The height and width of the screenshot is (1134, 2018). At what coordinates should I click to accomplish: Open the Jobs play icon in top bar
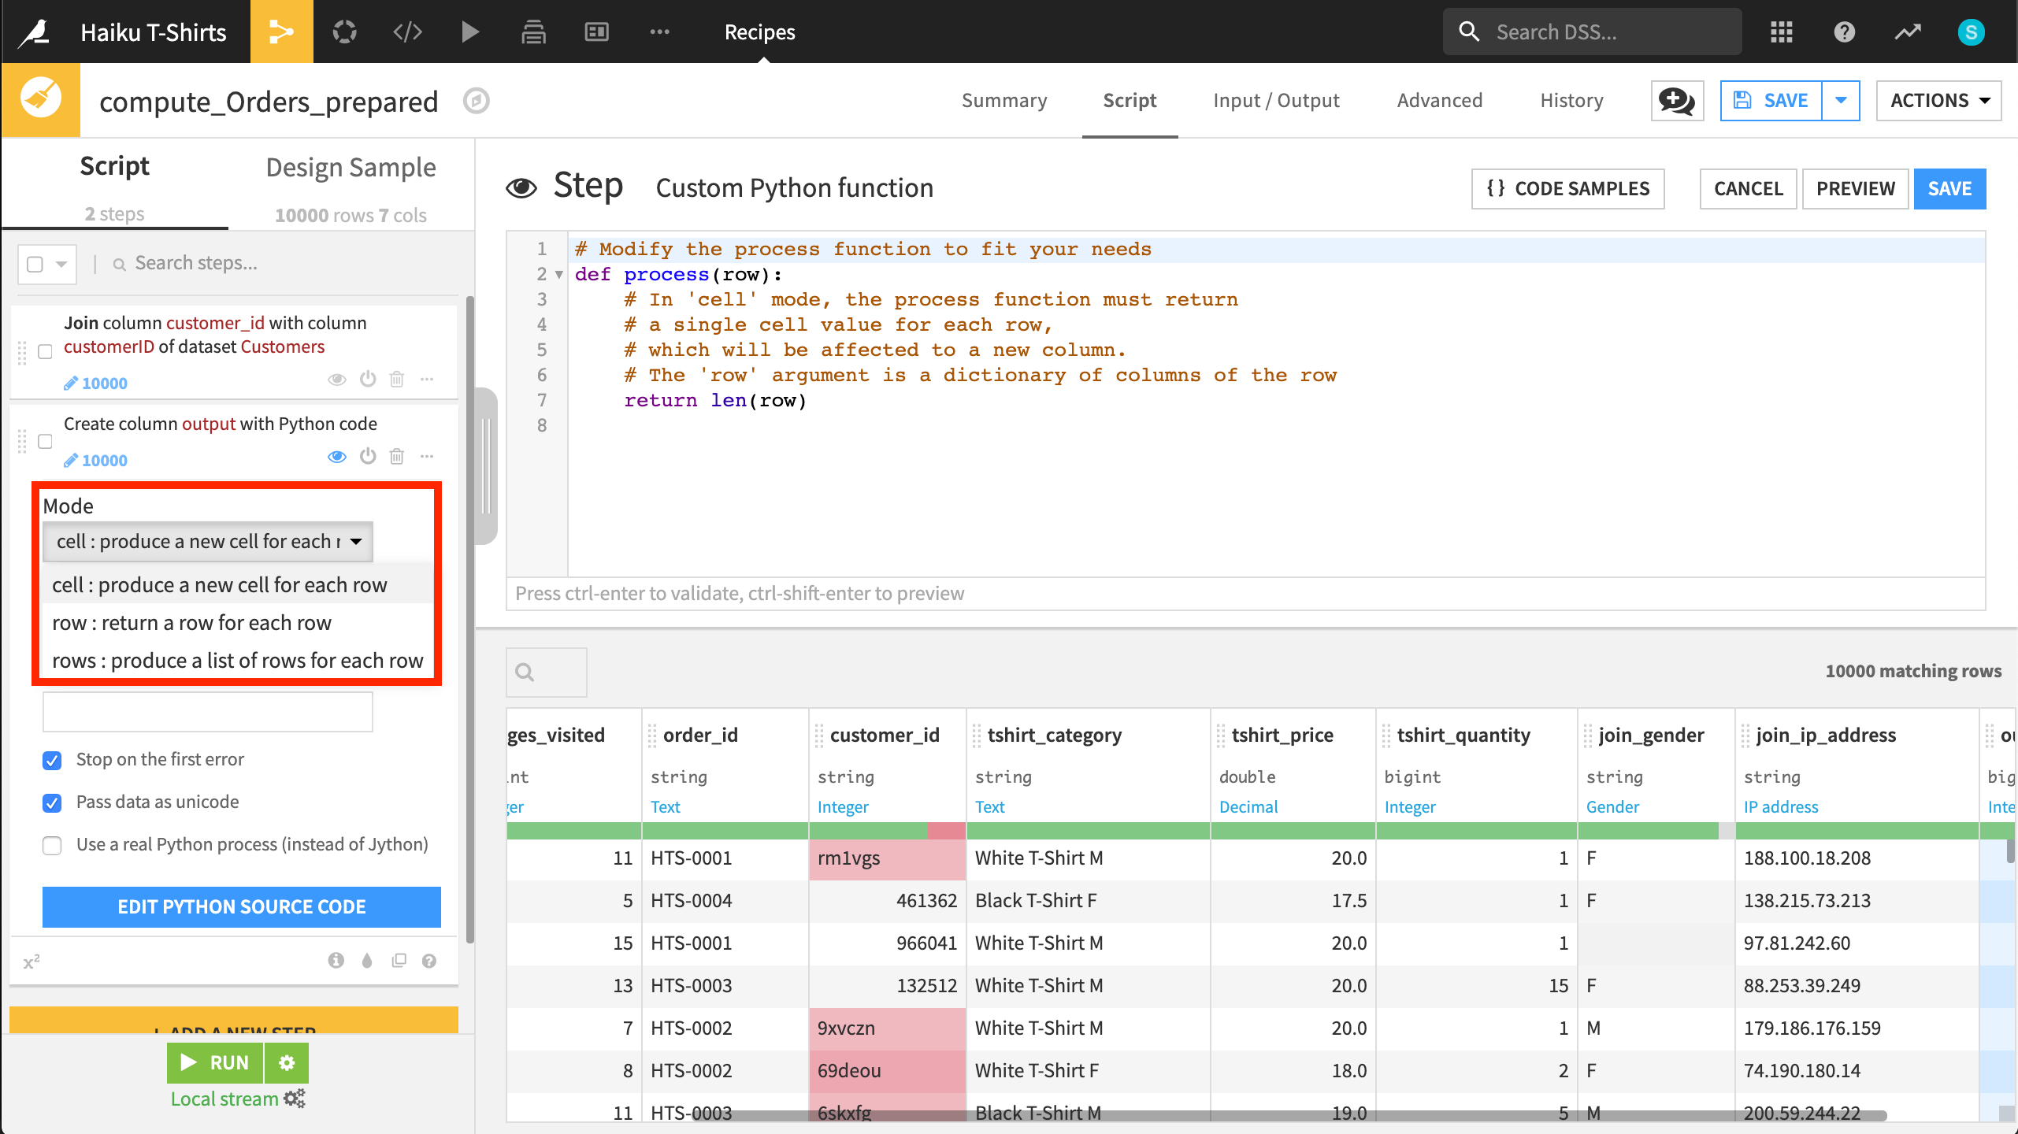pos(470,31)
